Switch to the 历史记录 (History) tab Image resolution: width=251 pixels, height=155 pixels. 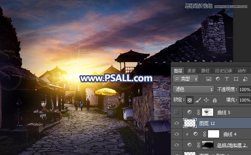(223, 71)
